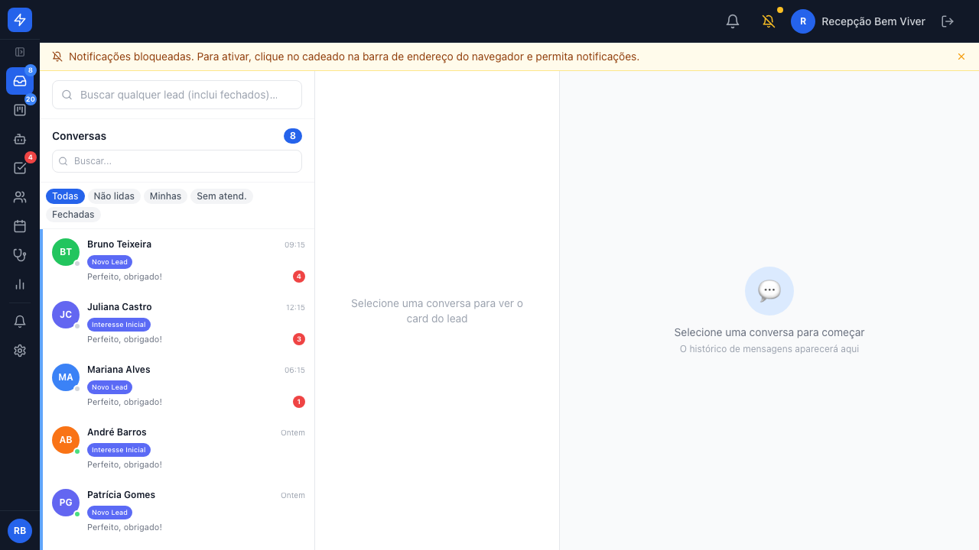Click Novo Lead tag on Bruno Teixeira
The height and width of the screenshot is (550, 979).
click(x=109, y=262)
